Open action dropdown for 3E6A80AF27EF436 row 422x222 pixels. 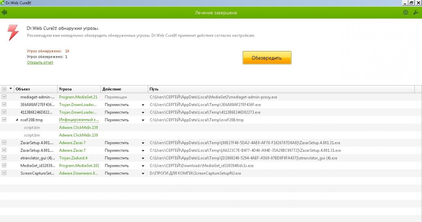click(143, 105)
